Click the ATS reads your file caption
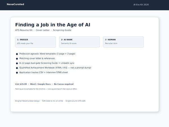 tap(25, 43)
